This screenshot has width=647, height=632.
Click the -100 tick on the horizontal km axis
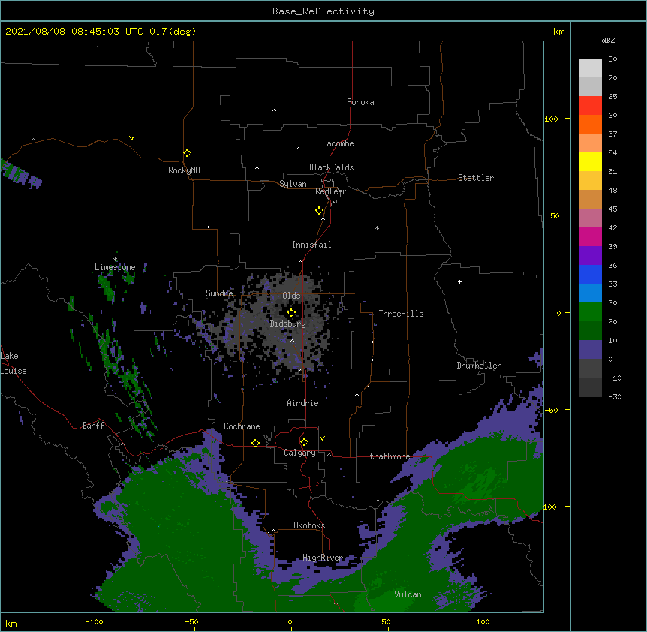[x=94, y=621]
